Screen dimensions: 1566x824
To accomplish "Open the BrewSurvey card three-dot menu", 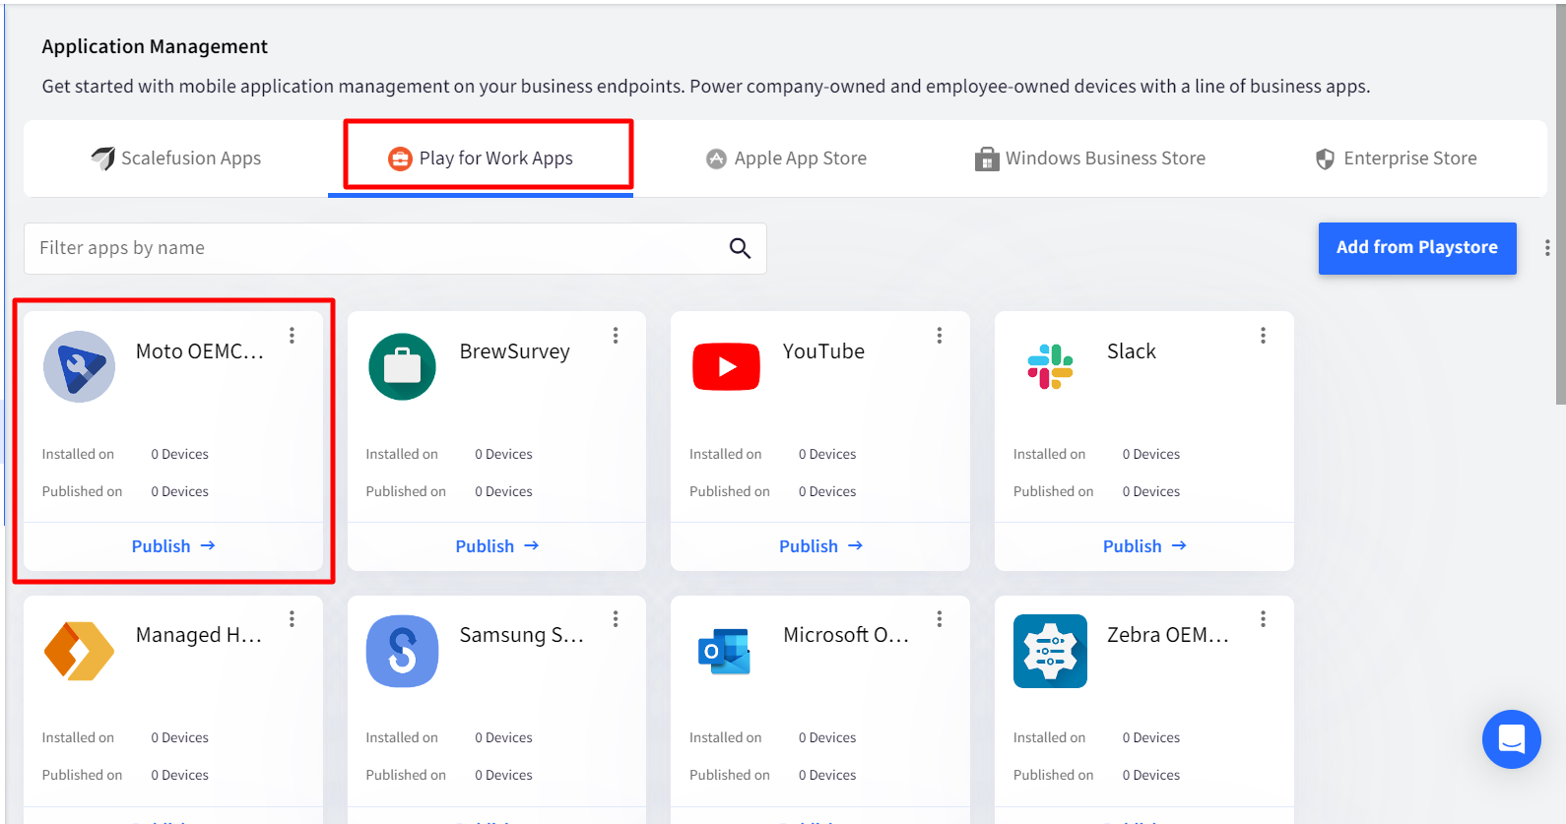I will [616, 336].
